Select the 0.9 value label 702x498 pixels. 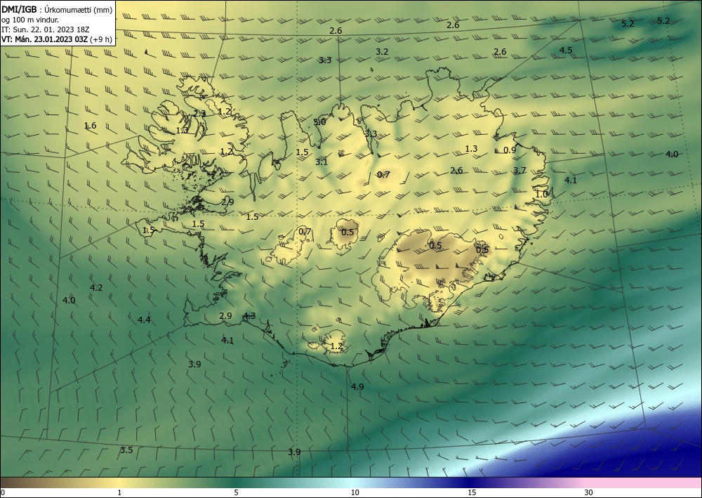pyautogui.click(x=510, y=150)
